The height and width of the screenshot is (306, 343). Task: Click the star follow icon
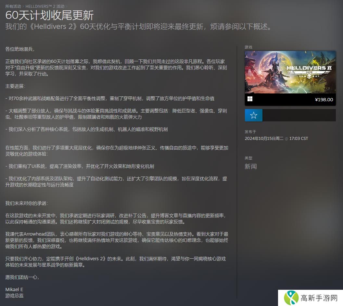[254, 115]
